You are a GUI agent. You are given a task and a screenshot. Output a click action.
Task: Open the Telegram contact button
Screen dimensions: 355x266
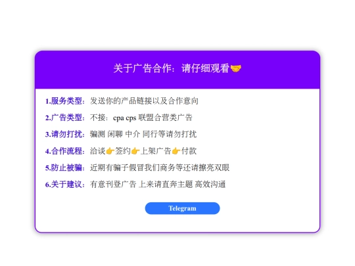[182, 208]
